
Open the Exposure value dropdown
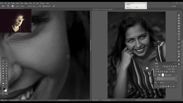pyautogui.click(x=37, y=6)
